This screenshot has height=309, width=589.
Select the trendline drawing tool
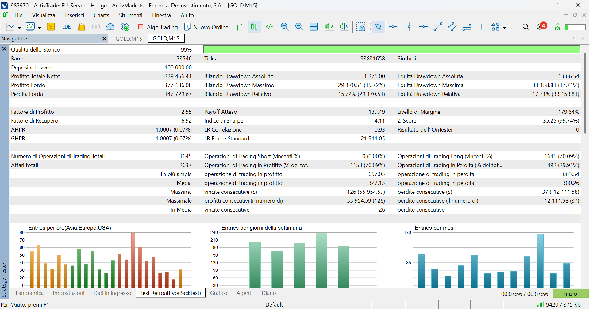(438, 27)
